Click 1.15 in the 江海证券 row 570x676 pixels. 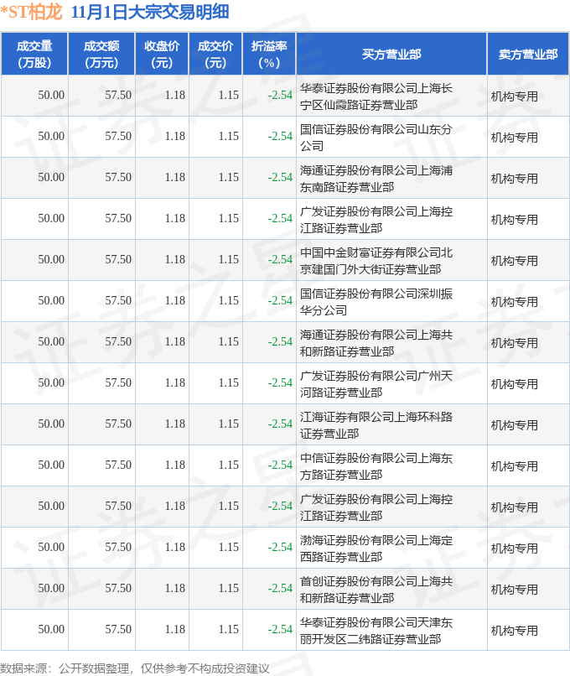click(229, 424)
